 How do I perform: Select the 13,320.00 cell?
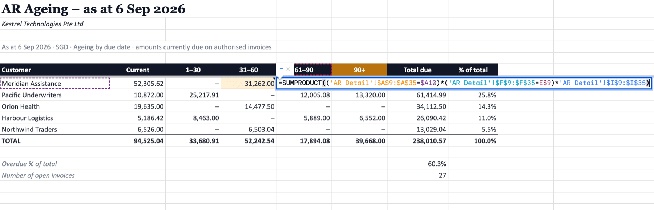click(x=359, y=95)
